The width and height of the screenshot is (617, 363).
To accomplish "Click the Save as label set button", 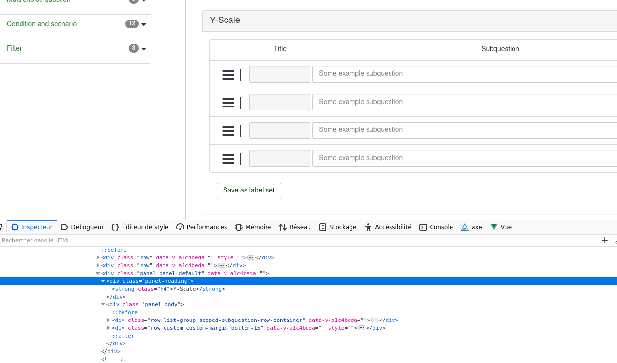I will point(248,191).
